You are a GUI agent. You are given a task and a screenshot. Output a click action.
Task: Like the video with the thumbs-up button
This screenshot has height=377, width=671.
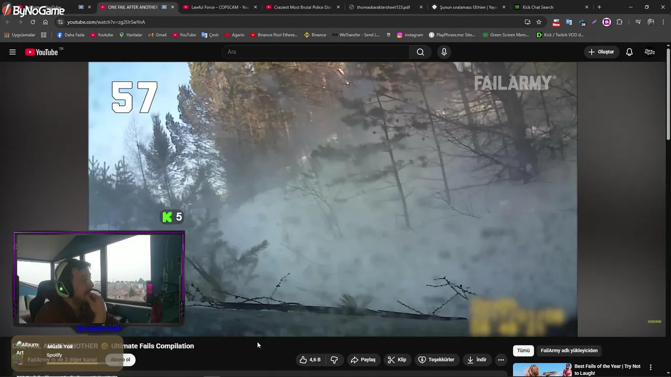click(310, 360)
